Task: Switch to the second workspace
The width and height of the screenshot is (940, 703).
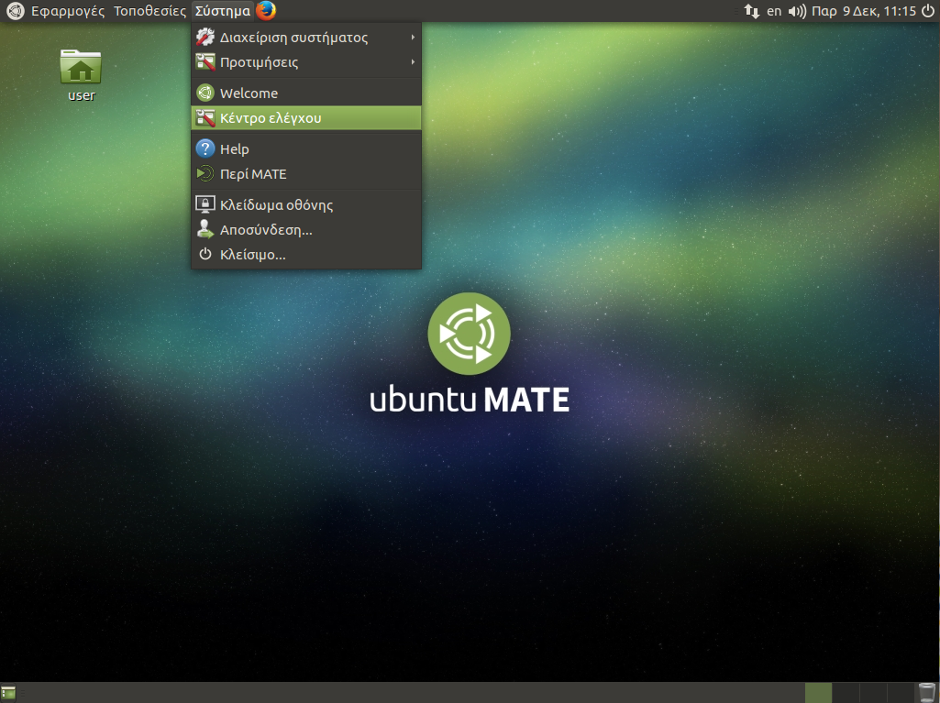Action: 846,692
